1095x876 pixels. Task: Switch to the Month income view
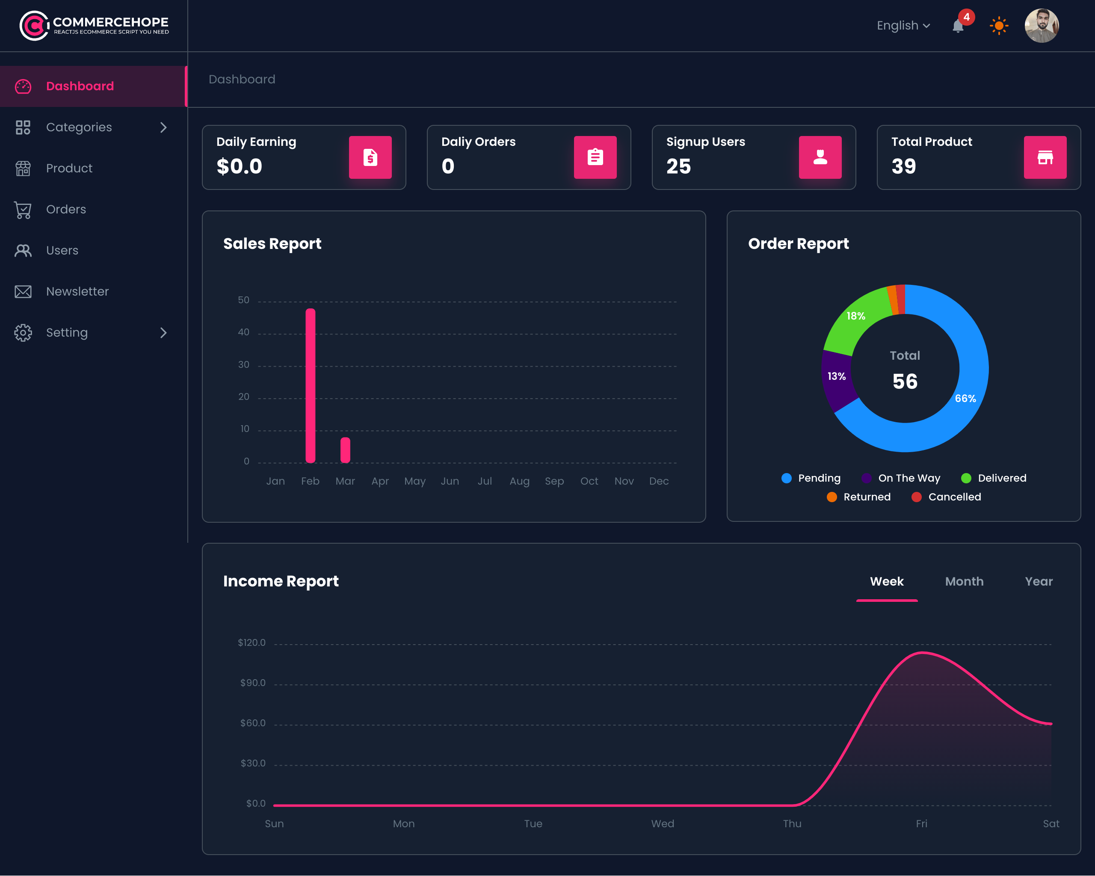[964, 581]
